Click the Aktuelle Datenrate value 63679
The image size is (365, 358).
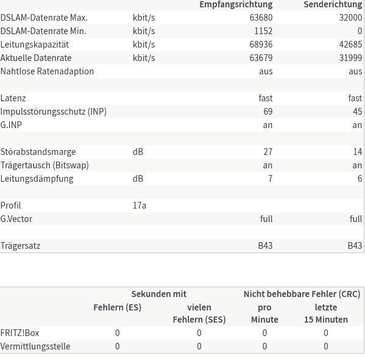[x=261, y=58]
